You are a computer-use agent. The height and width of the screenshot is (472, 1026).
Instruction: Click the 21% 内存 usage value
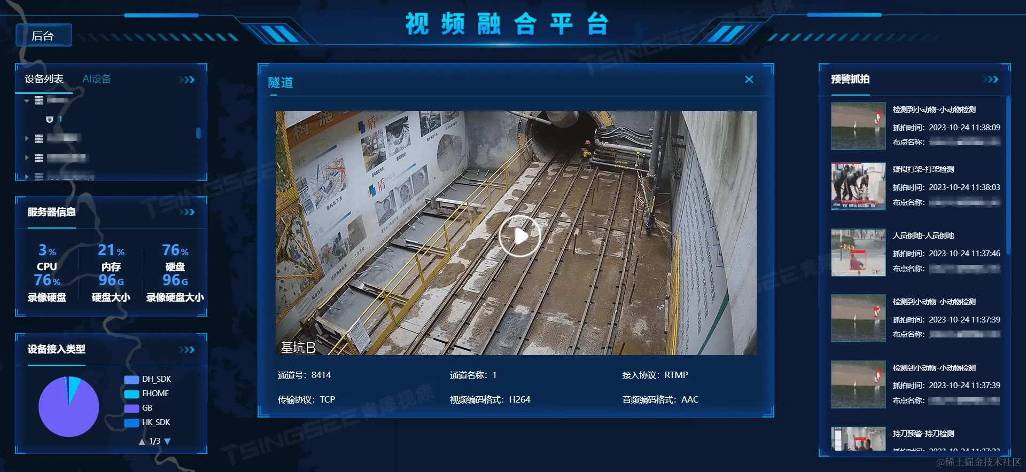[x=111, y=250]
